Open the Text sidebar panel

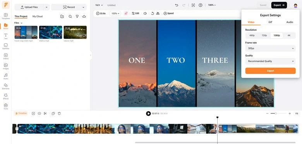pos(5,36)
